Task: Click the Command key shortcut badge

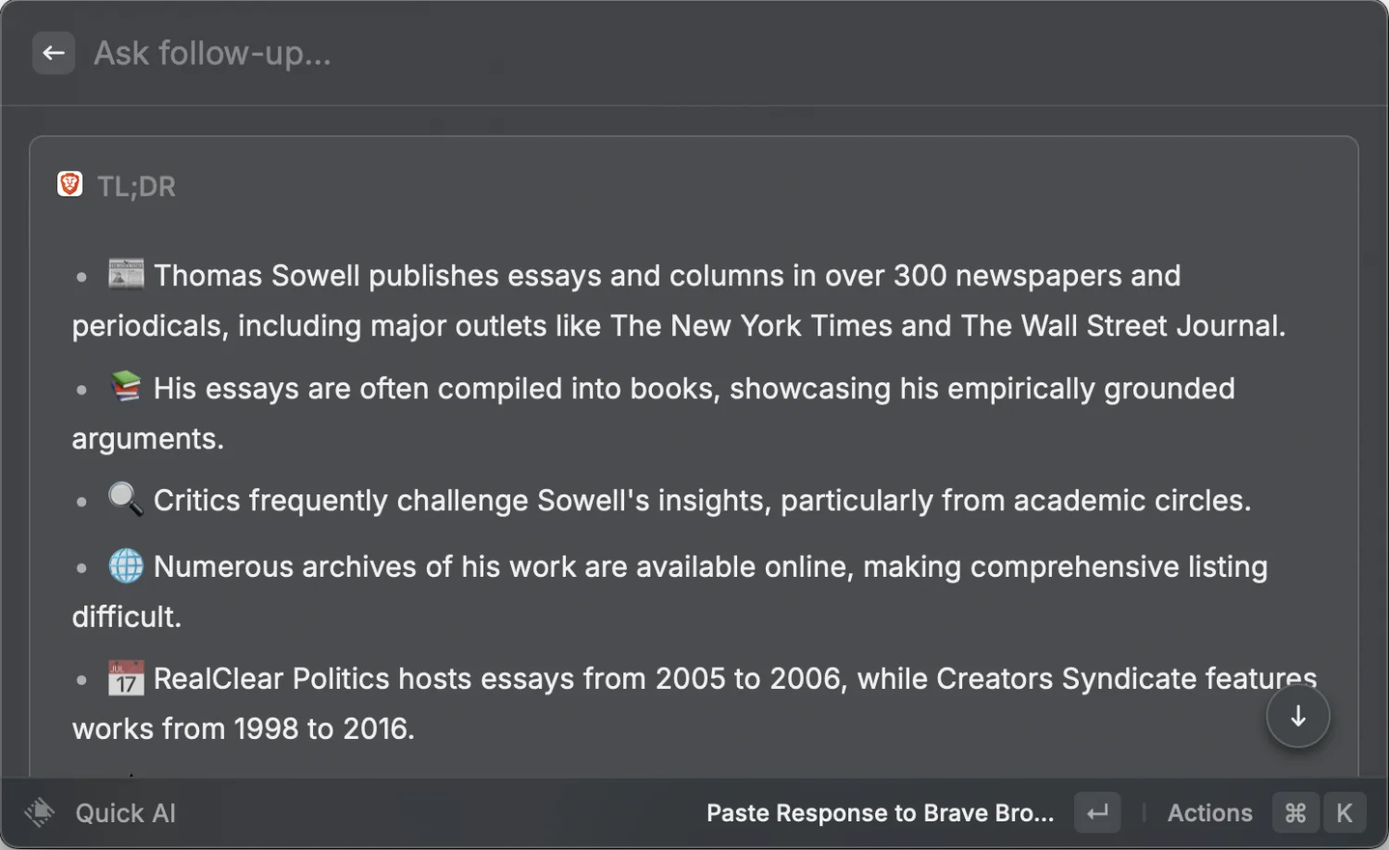Action: pyautogui.click(x=1295, y=813)
